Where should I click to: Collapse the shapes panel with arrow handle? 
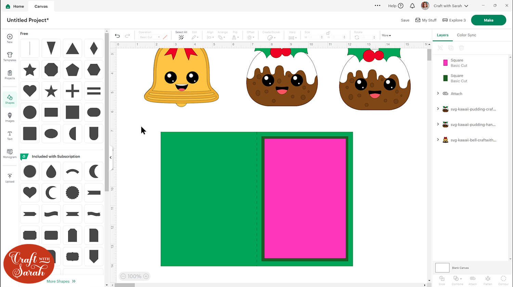click(110, 157)
